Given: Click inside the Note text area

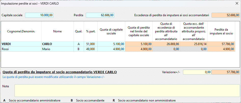Looking at the screenshot, I should 127,90.
